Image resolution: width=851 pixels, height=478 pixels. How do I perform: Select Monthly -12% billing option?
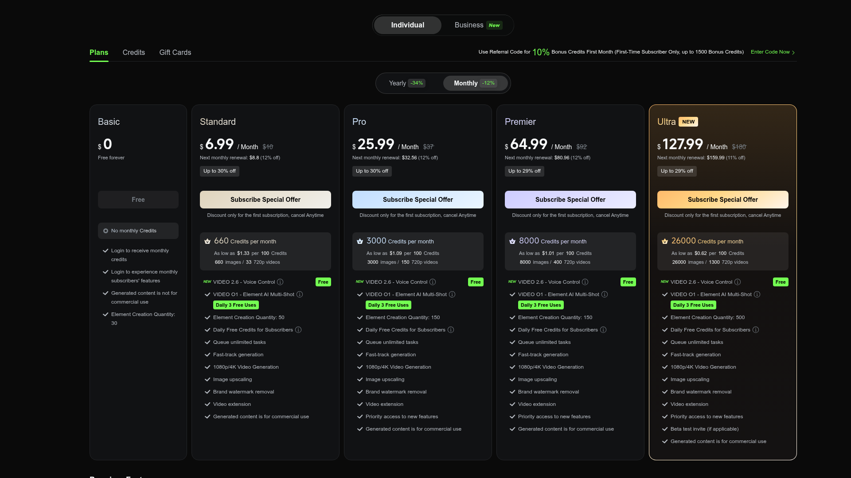coord(475,83)
